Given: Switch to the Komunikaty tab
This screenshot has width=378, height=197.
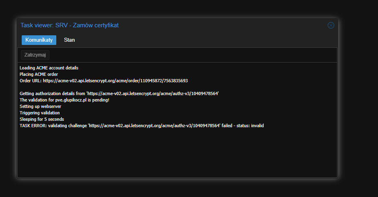Looking at the screenshot, I should pyautogui.click(x=39, y=40).
